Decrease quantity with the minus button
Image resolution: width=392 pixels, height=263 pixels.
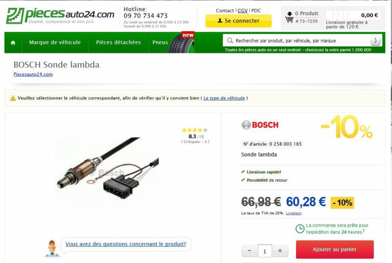[249, 251]
